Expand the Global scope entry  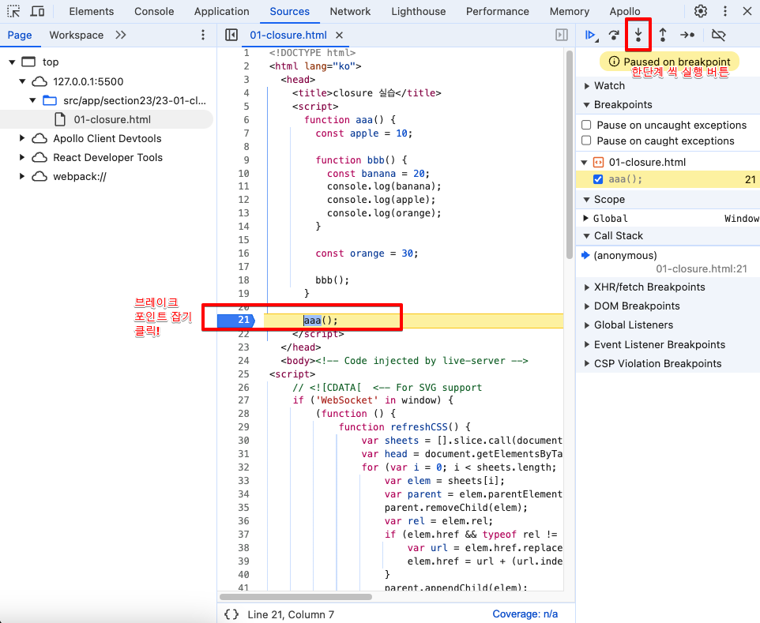click(x=585, y=219)
